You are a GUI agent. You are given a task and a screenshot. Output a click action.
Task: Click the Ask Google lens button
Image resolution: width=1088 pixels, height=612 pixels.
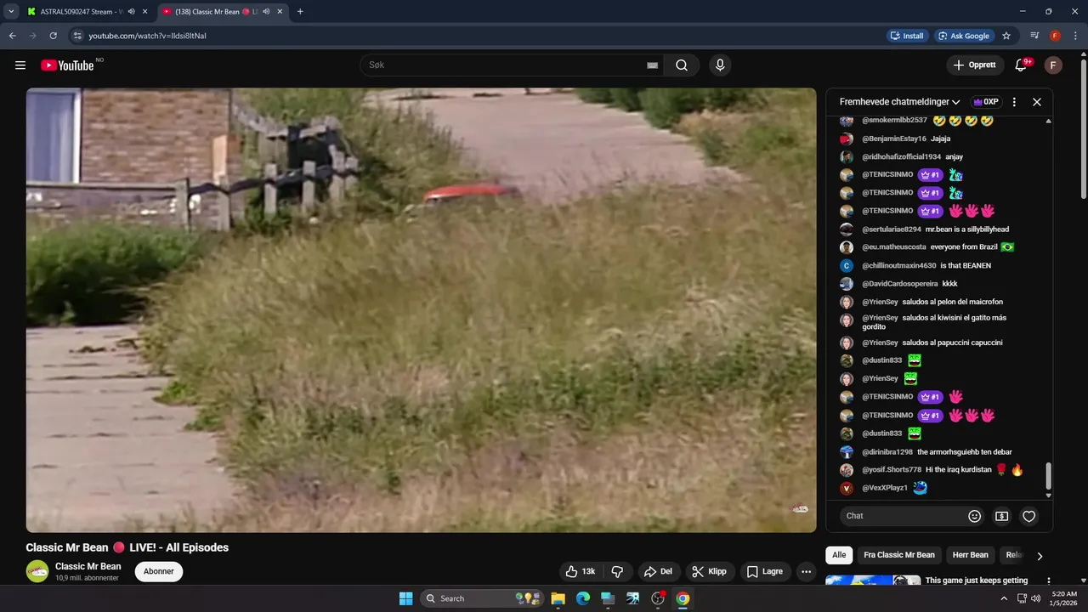tap(964, 36)
